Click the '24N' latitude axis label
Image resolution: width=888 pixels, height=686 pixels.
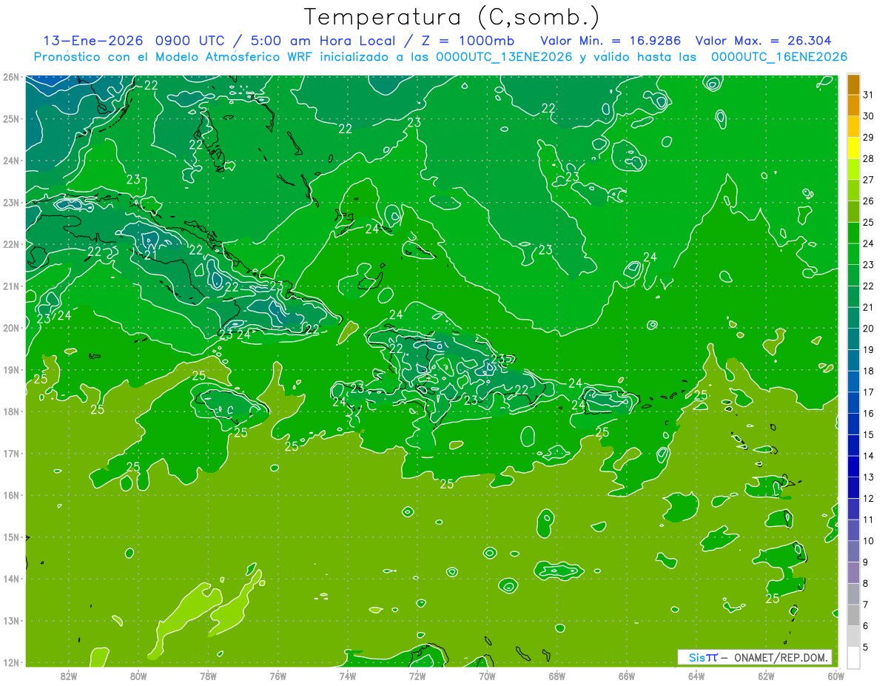[10, 161]
